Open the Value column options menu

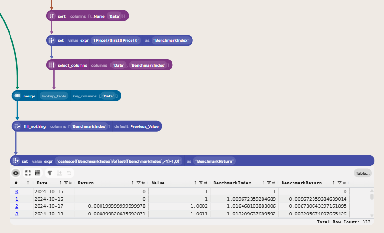195,183
